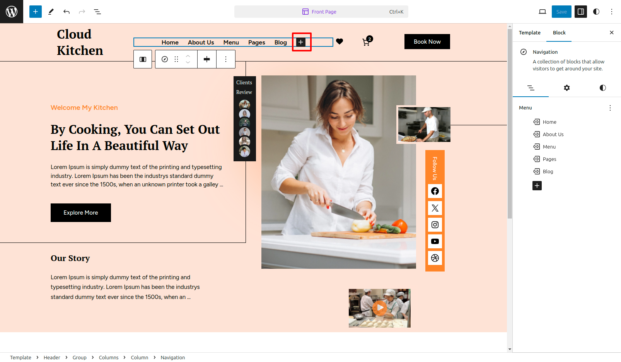The image size is (621, 362).
Task: Click the plus button under the Menu list
Action: coord(537,186)
